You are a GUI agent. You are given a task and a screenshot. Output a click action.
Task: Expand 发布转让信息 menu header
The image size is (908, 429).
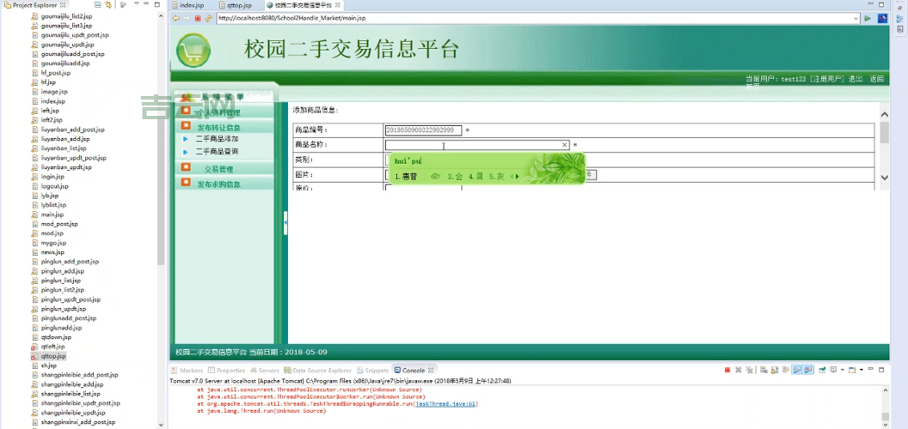[x=218, y=128]
